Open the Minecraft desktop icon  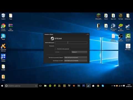tap(99, 16)
